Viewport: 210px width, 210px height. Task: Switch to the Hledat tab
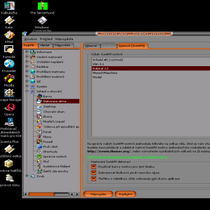45,45
